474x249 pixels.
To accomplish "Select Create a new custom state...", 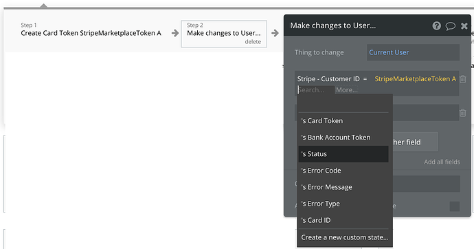I will [x=345, y=237].
